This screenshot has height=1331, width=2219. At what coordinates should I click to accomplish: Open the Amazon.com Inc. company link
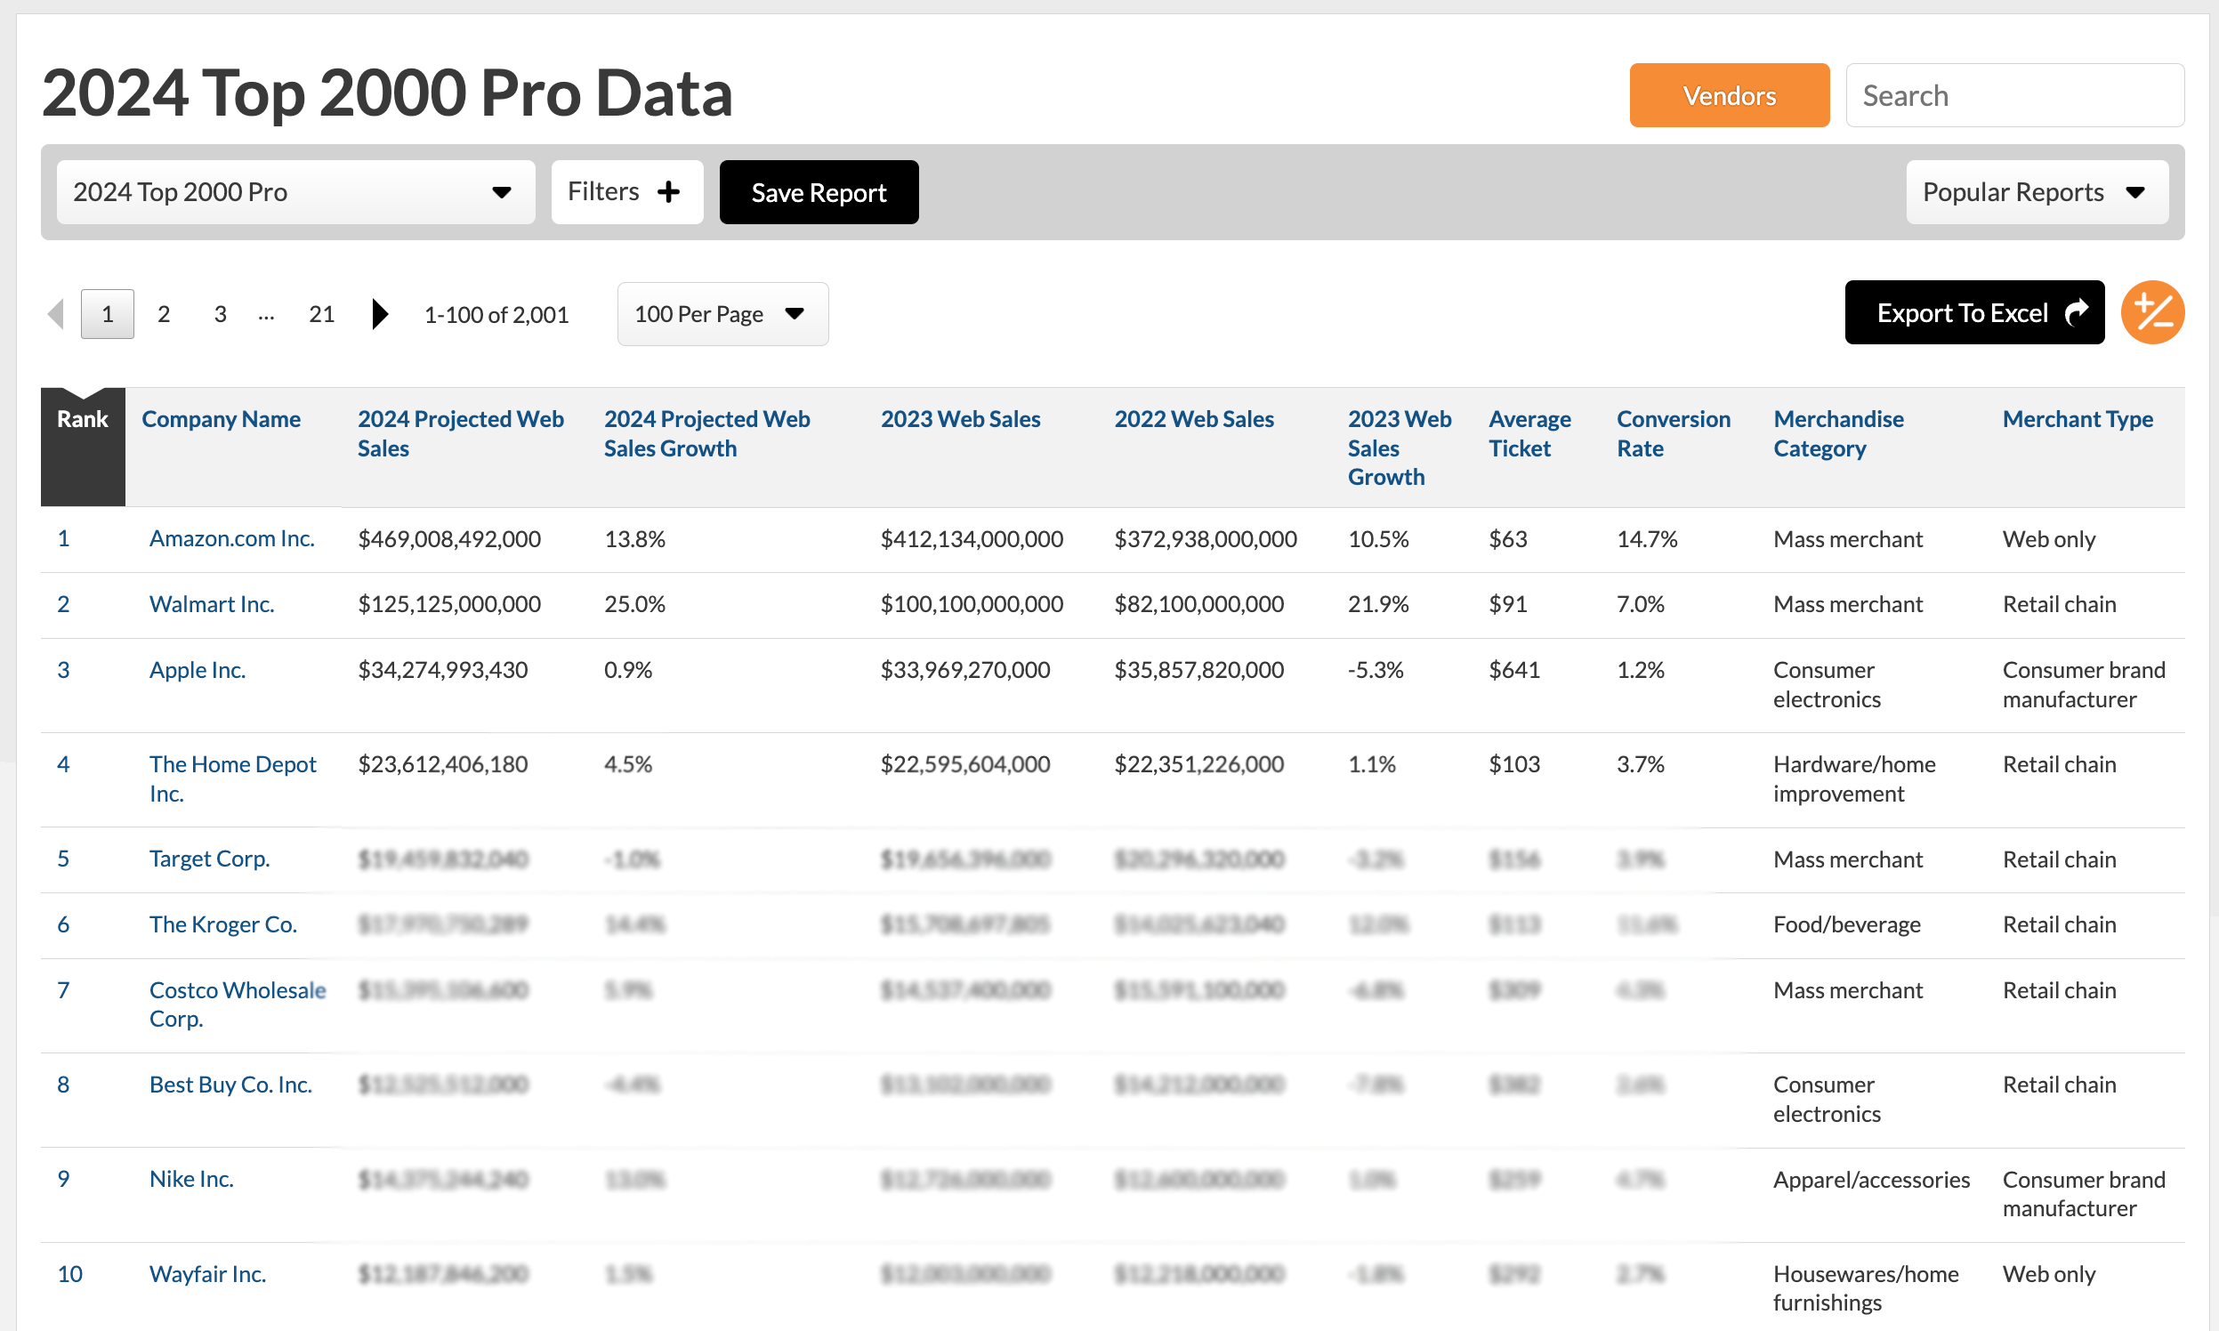coord(231,538)
